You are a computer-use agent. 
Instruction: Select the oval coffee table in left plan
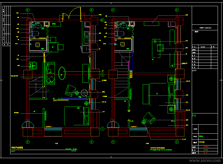pyautogui.click(x=62, y=73)
